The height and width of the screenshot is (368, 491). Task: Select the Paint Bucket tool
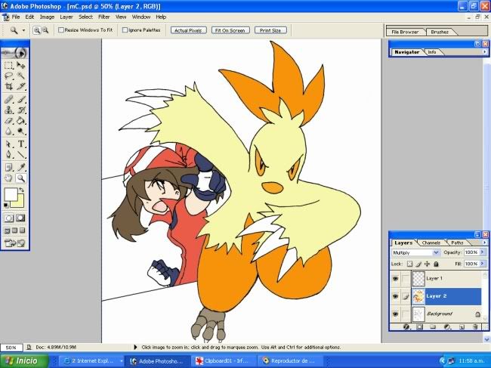click(21, 120)
